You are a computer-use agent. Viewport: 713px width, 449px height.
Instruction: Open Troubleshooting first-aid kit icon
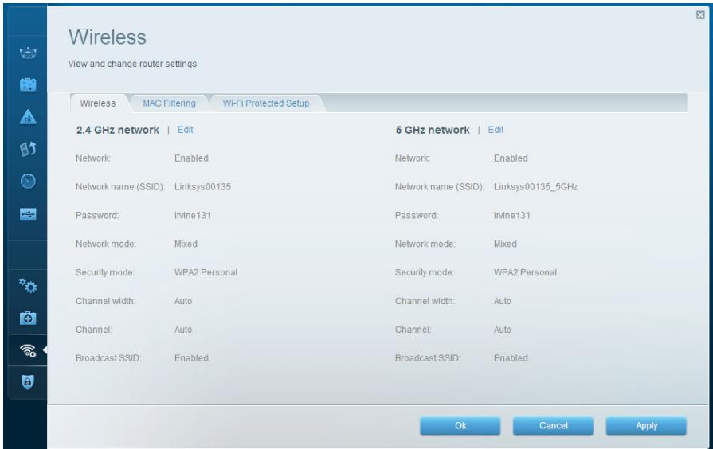pos(28,318)
